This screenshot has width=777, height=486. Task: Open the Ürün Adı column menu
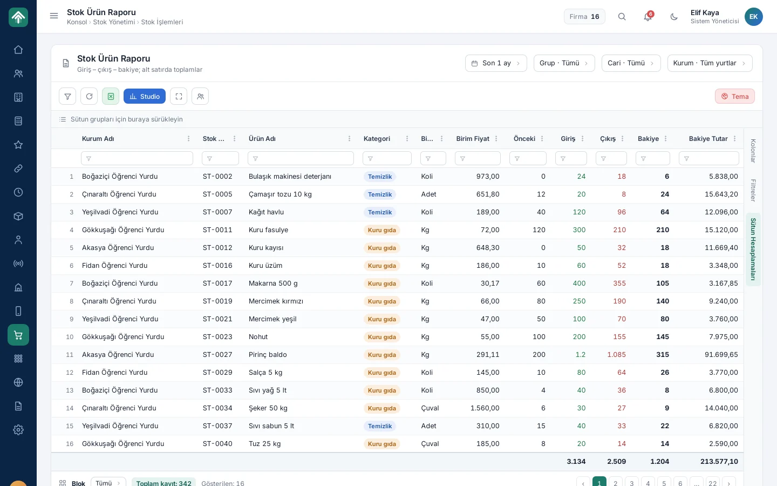(350, 139)
